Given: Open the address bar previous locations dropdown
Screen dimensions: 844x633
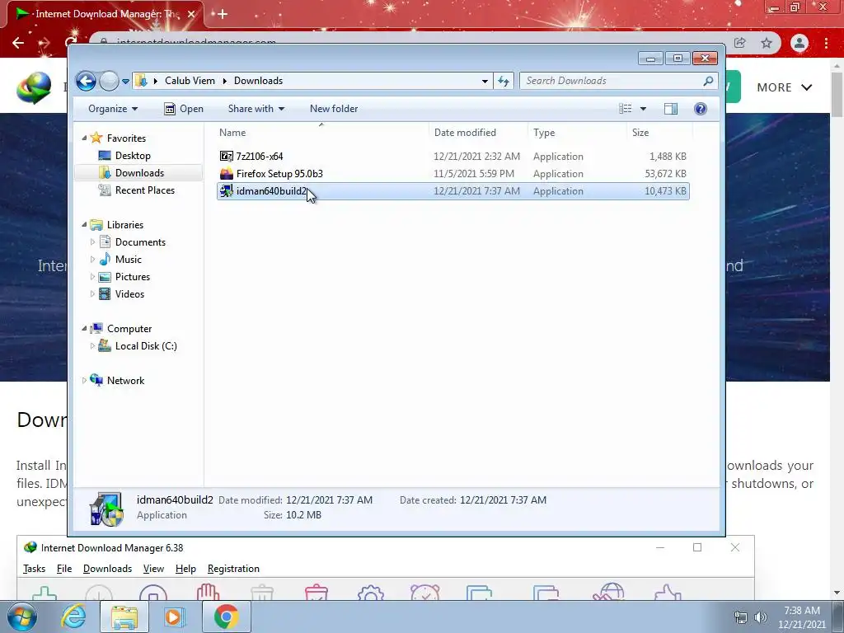Looking at the screenshot, I should coord(485,82).
